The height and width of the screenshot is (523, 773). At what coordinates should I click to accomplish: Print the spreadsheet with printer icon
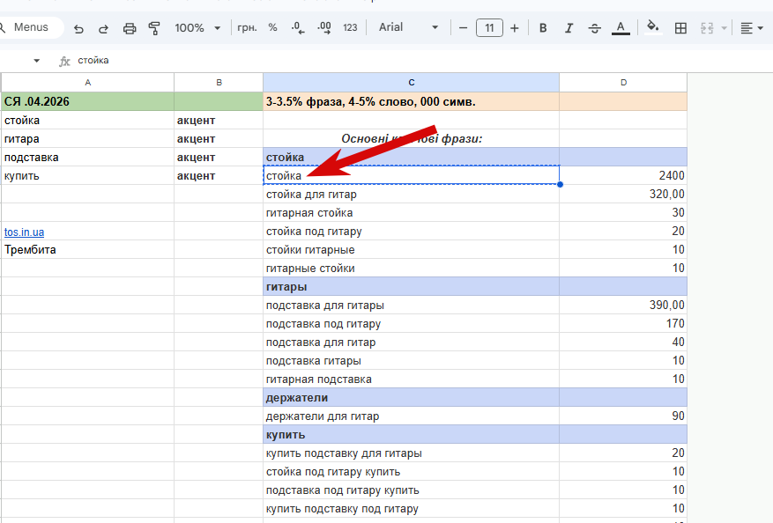coord(130,28)
